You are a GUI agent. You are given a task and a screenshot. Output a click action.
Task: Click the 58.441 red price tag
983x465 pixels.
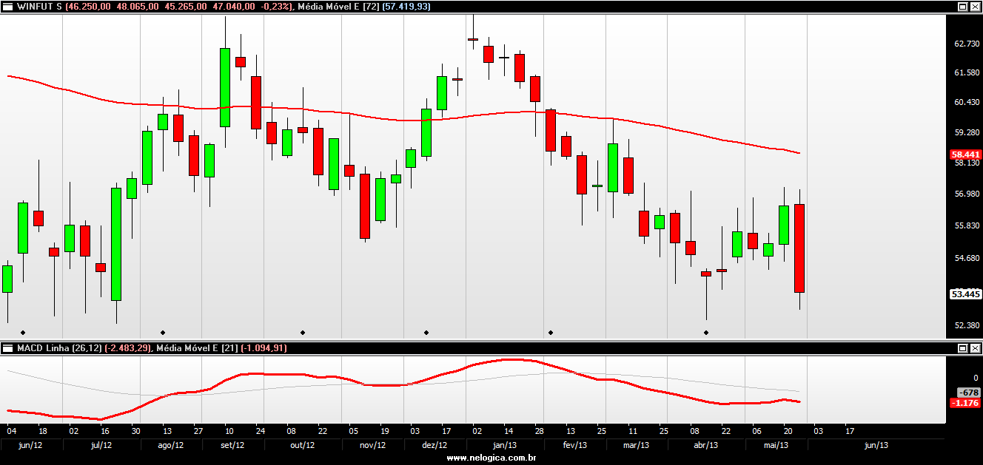[x=965, y=155]
